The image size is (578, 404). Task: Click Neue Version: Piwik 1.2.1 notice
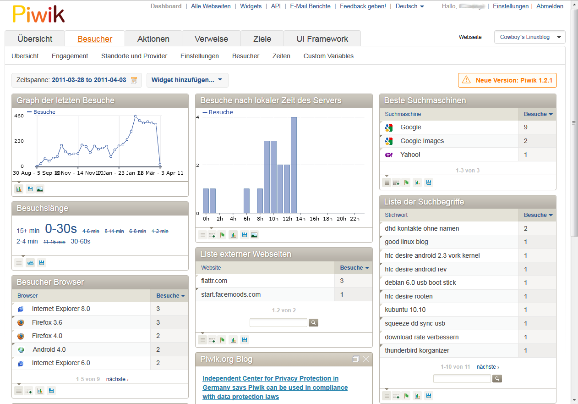coord(507,80)
